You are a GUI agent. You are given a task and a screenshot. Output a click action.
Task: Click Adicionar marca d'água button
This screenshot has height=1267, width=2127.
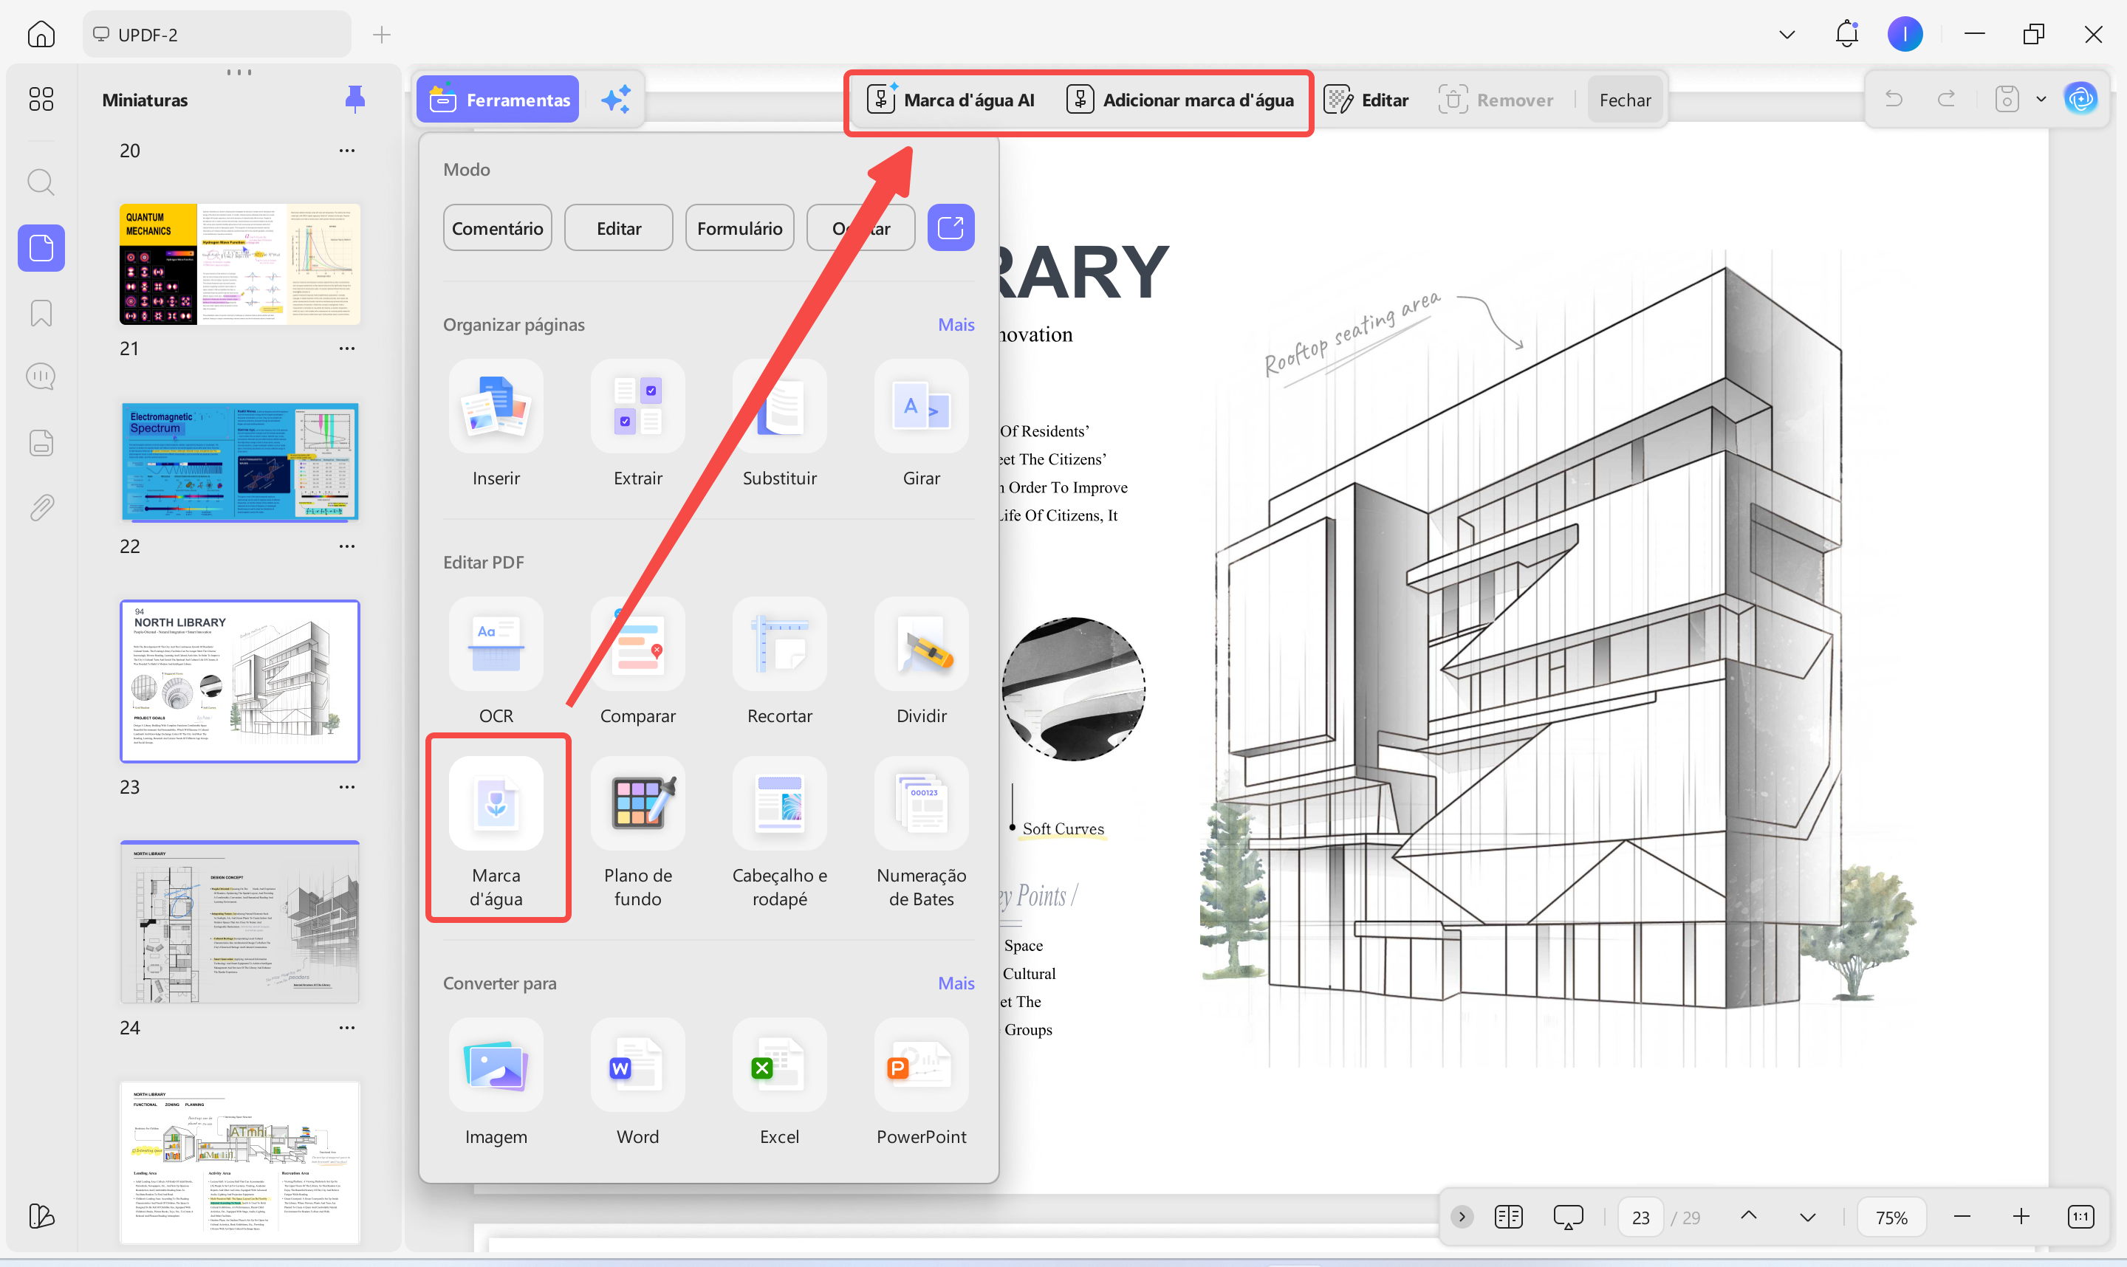pyautogui.click(x=1180, y=100)
